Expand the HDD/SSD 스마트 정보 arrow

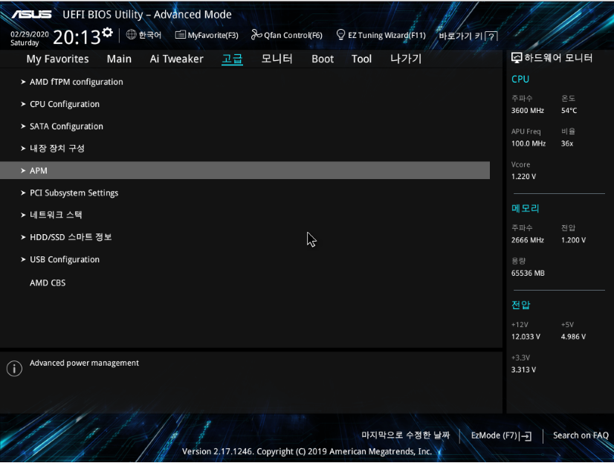coord(23,237)
